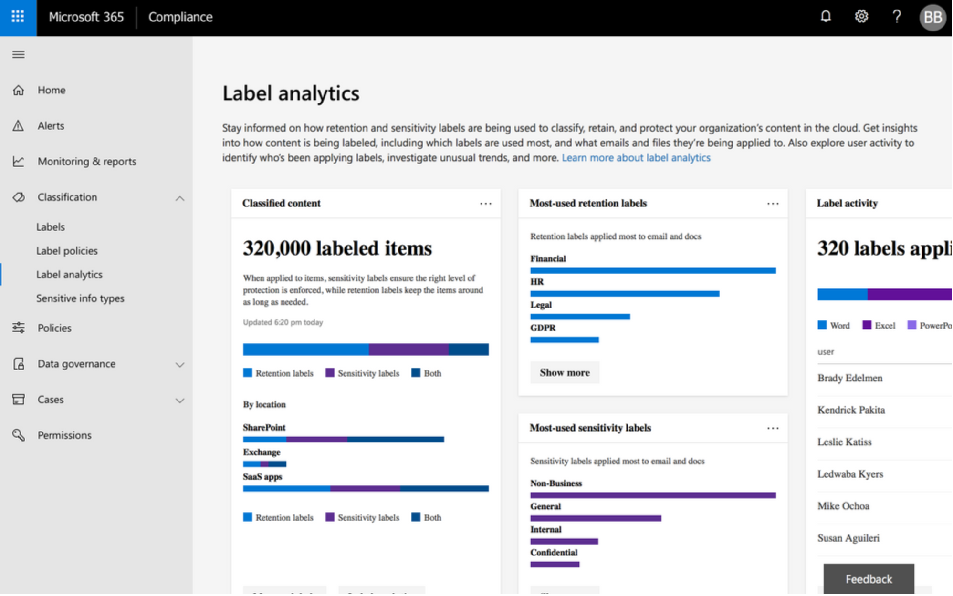
Task: Click the Home house icon
Action: 19,90
